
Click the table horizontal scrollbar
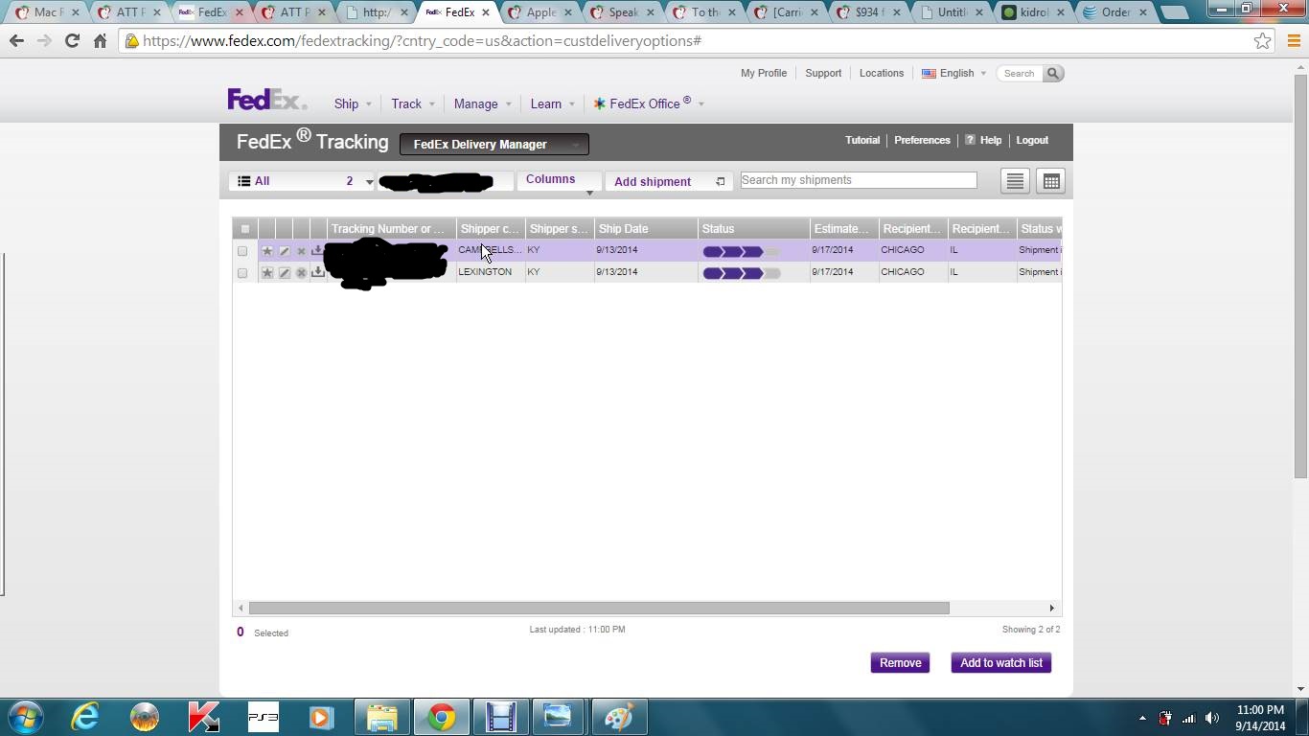(x=599, y=608)
